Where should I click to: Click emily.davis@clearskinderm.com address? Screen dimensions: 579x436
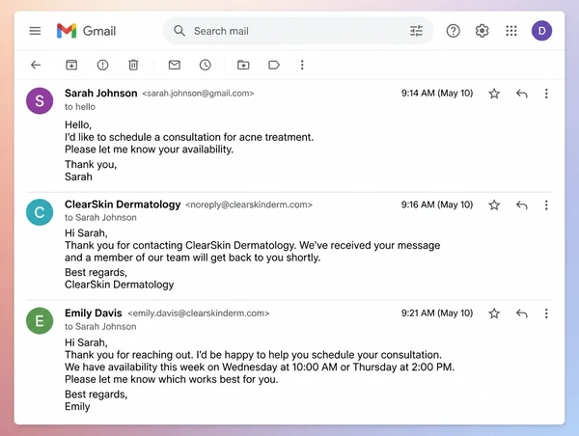[x=198, y=313]
